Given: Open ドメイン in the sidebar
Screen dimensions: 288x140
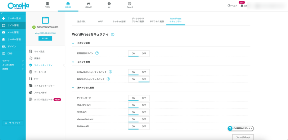Looking at the screenshot, I should (13, 46).
